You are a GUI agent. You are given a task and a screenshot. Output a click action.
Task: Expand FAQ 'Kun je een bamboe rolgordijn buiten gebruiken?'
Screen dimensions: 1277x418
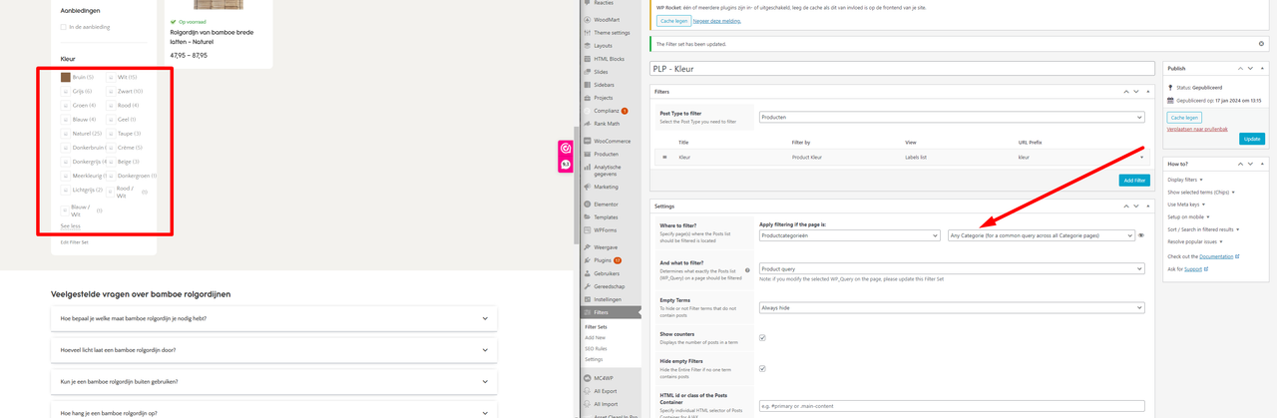pos(273,381)
